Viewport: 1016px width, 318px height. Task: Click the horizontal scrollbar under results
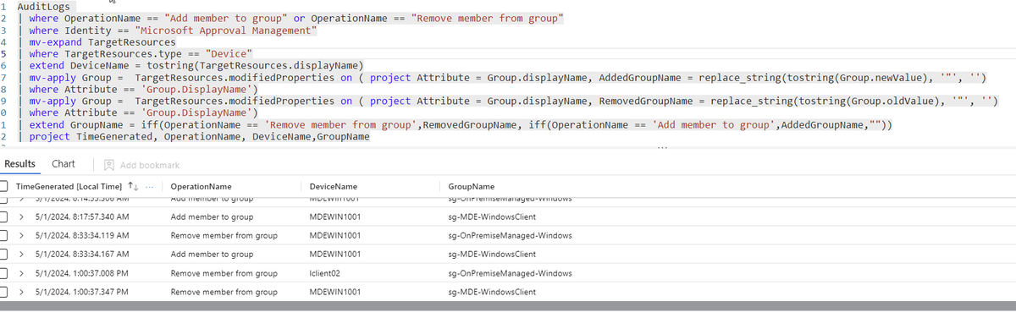point(508,306)
